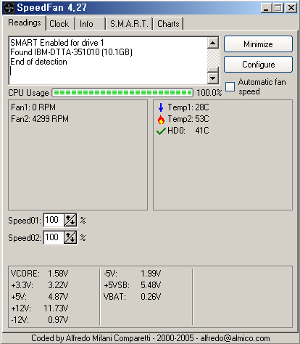The height and width of the screenshot is (344, 300).
Task: Adjust the Speed01 spinner arrows
Action: click(70, 220)
